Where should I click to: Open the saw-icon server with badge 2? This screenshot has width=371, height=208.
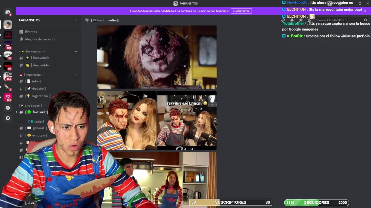[7, 87]
